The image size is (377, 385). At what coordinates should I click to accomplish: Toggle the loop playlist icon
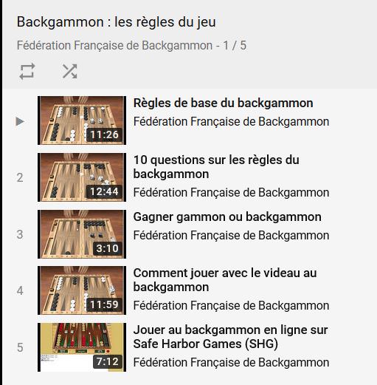(27, 72)
